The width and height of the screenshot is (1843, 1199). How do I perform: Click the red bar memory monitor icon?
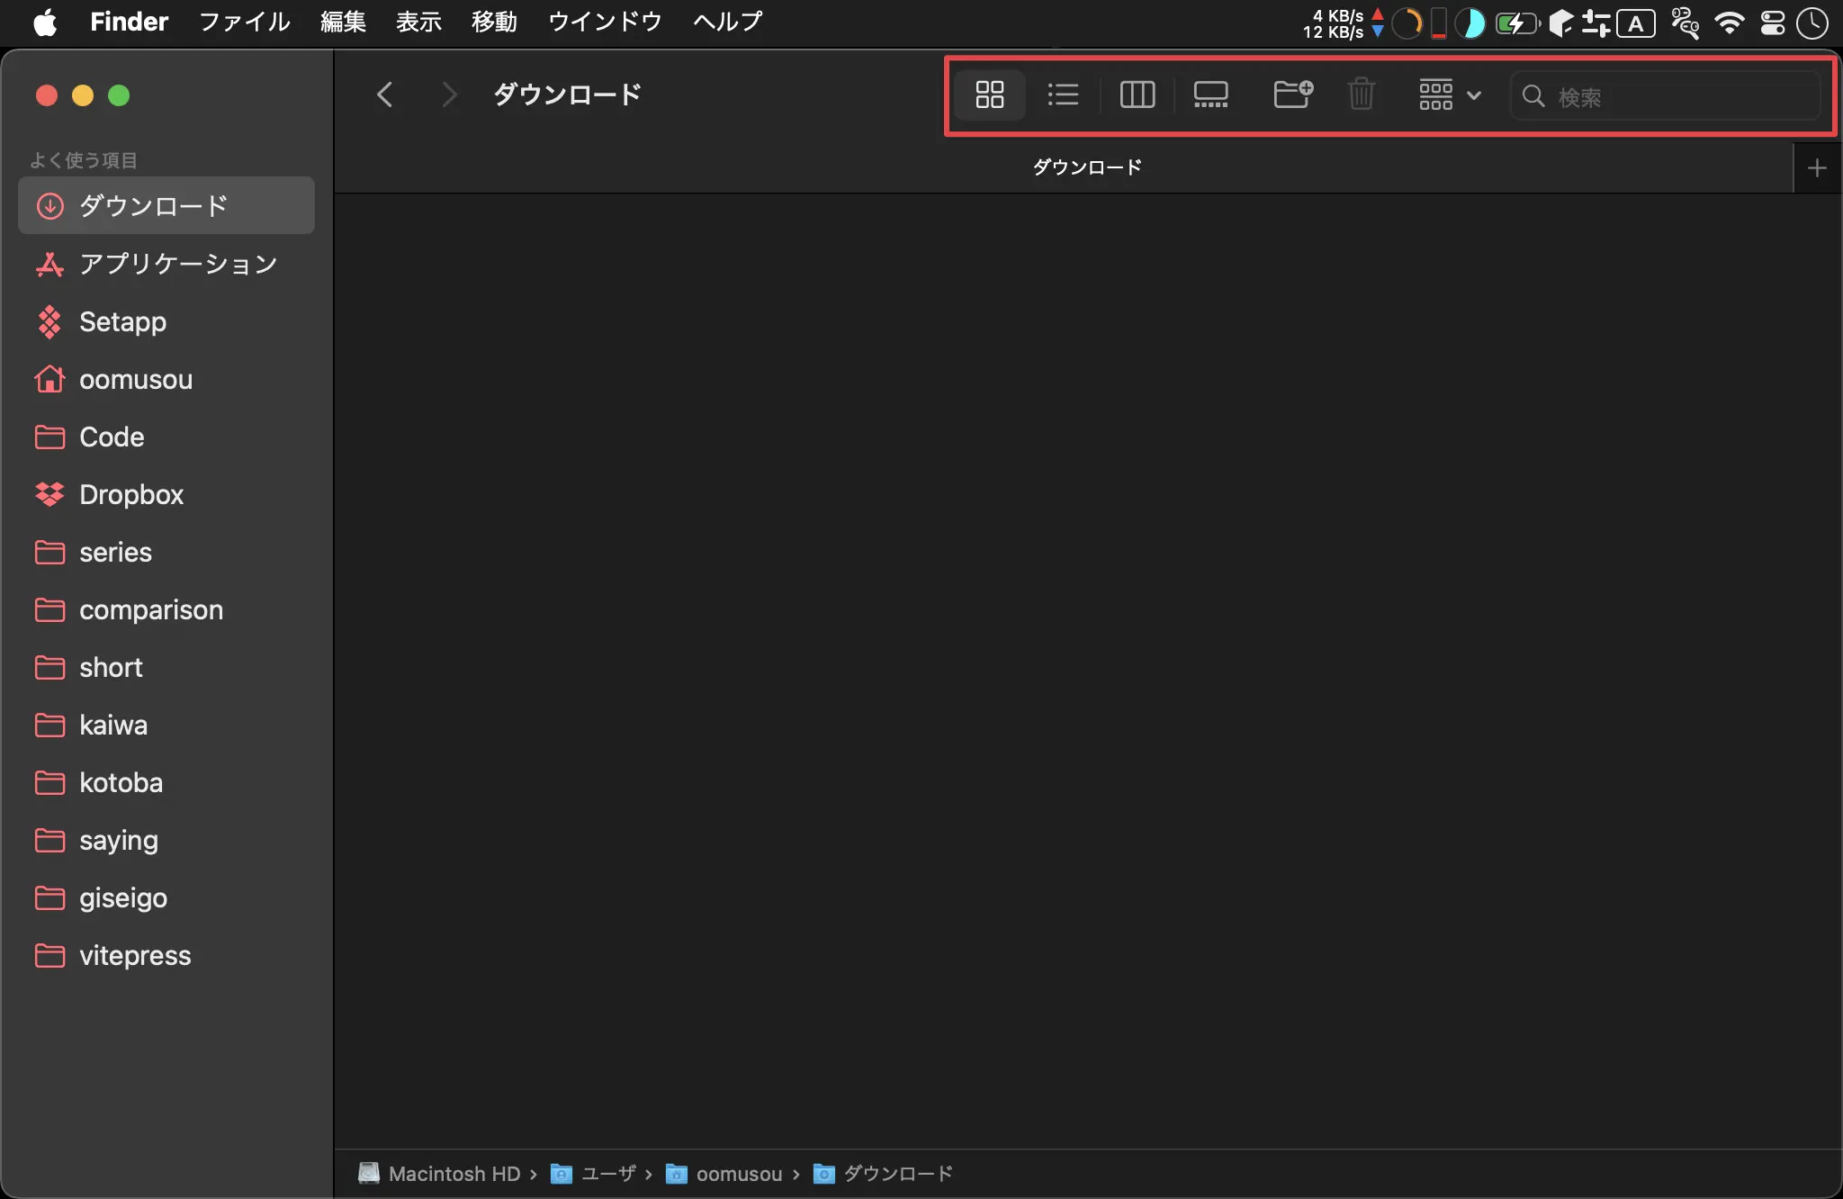tap(1439, 23)
